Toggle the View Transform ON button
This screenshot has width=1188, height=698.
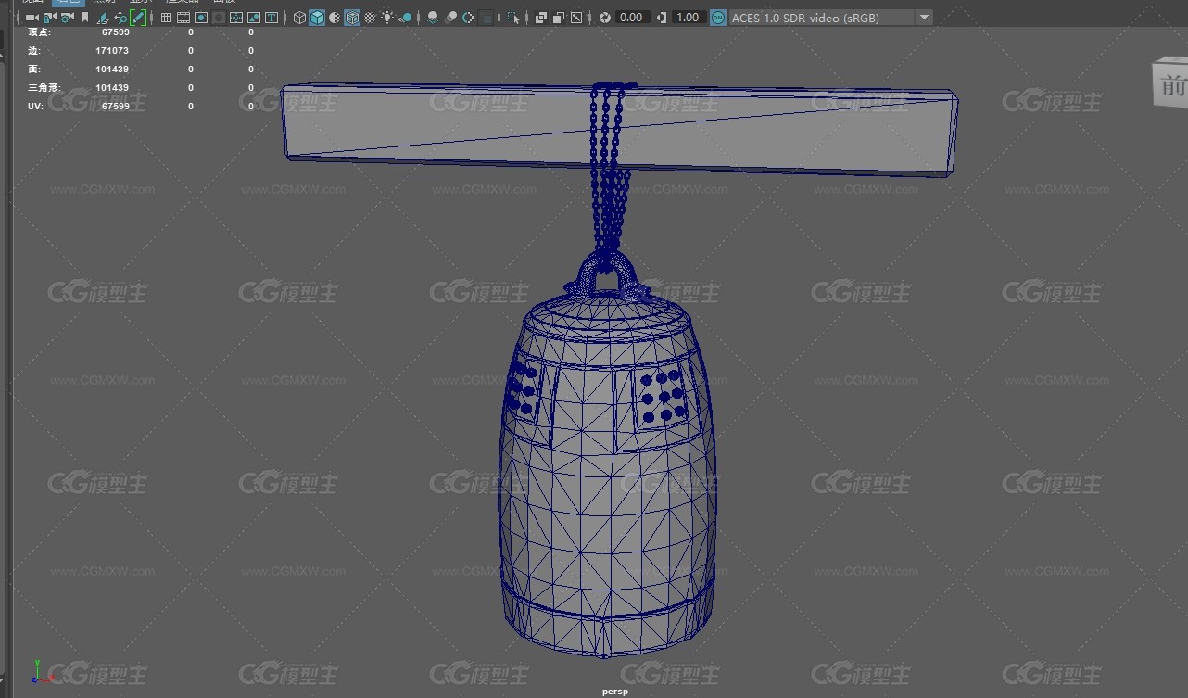(x=718, y=18)
